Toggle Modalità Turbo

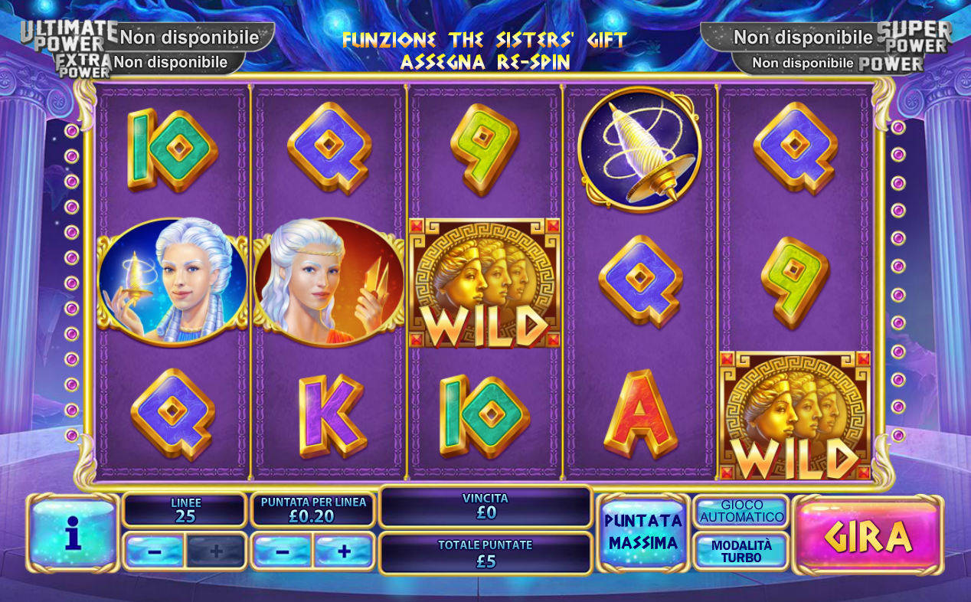pyautogui.click(x=741, y=551)
